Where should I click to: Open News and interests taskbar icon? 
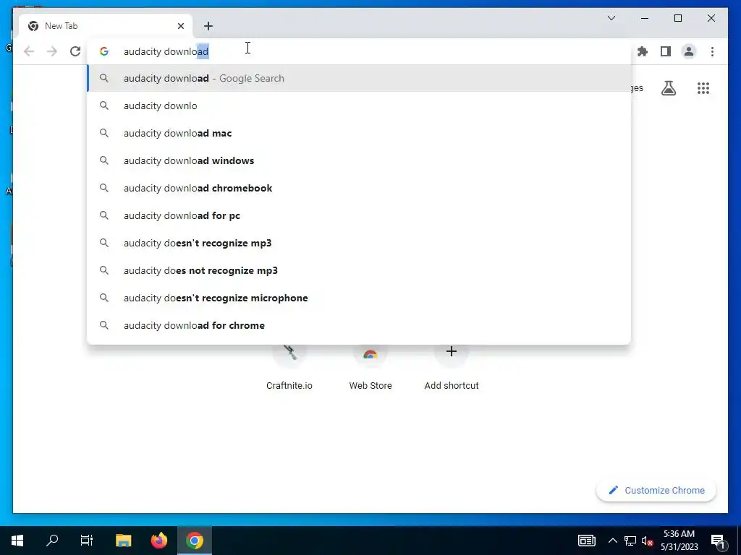586,541
